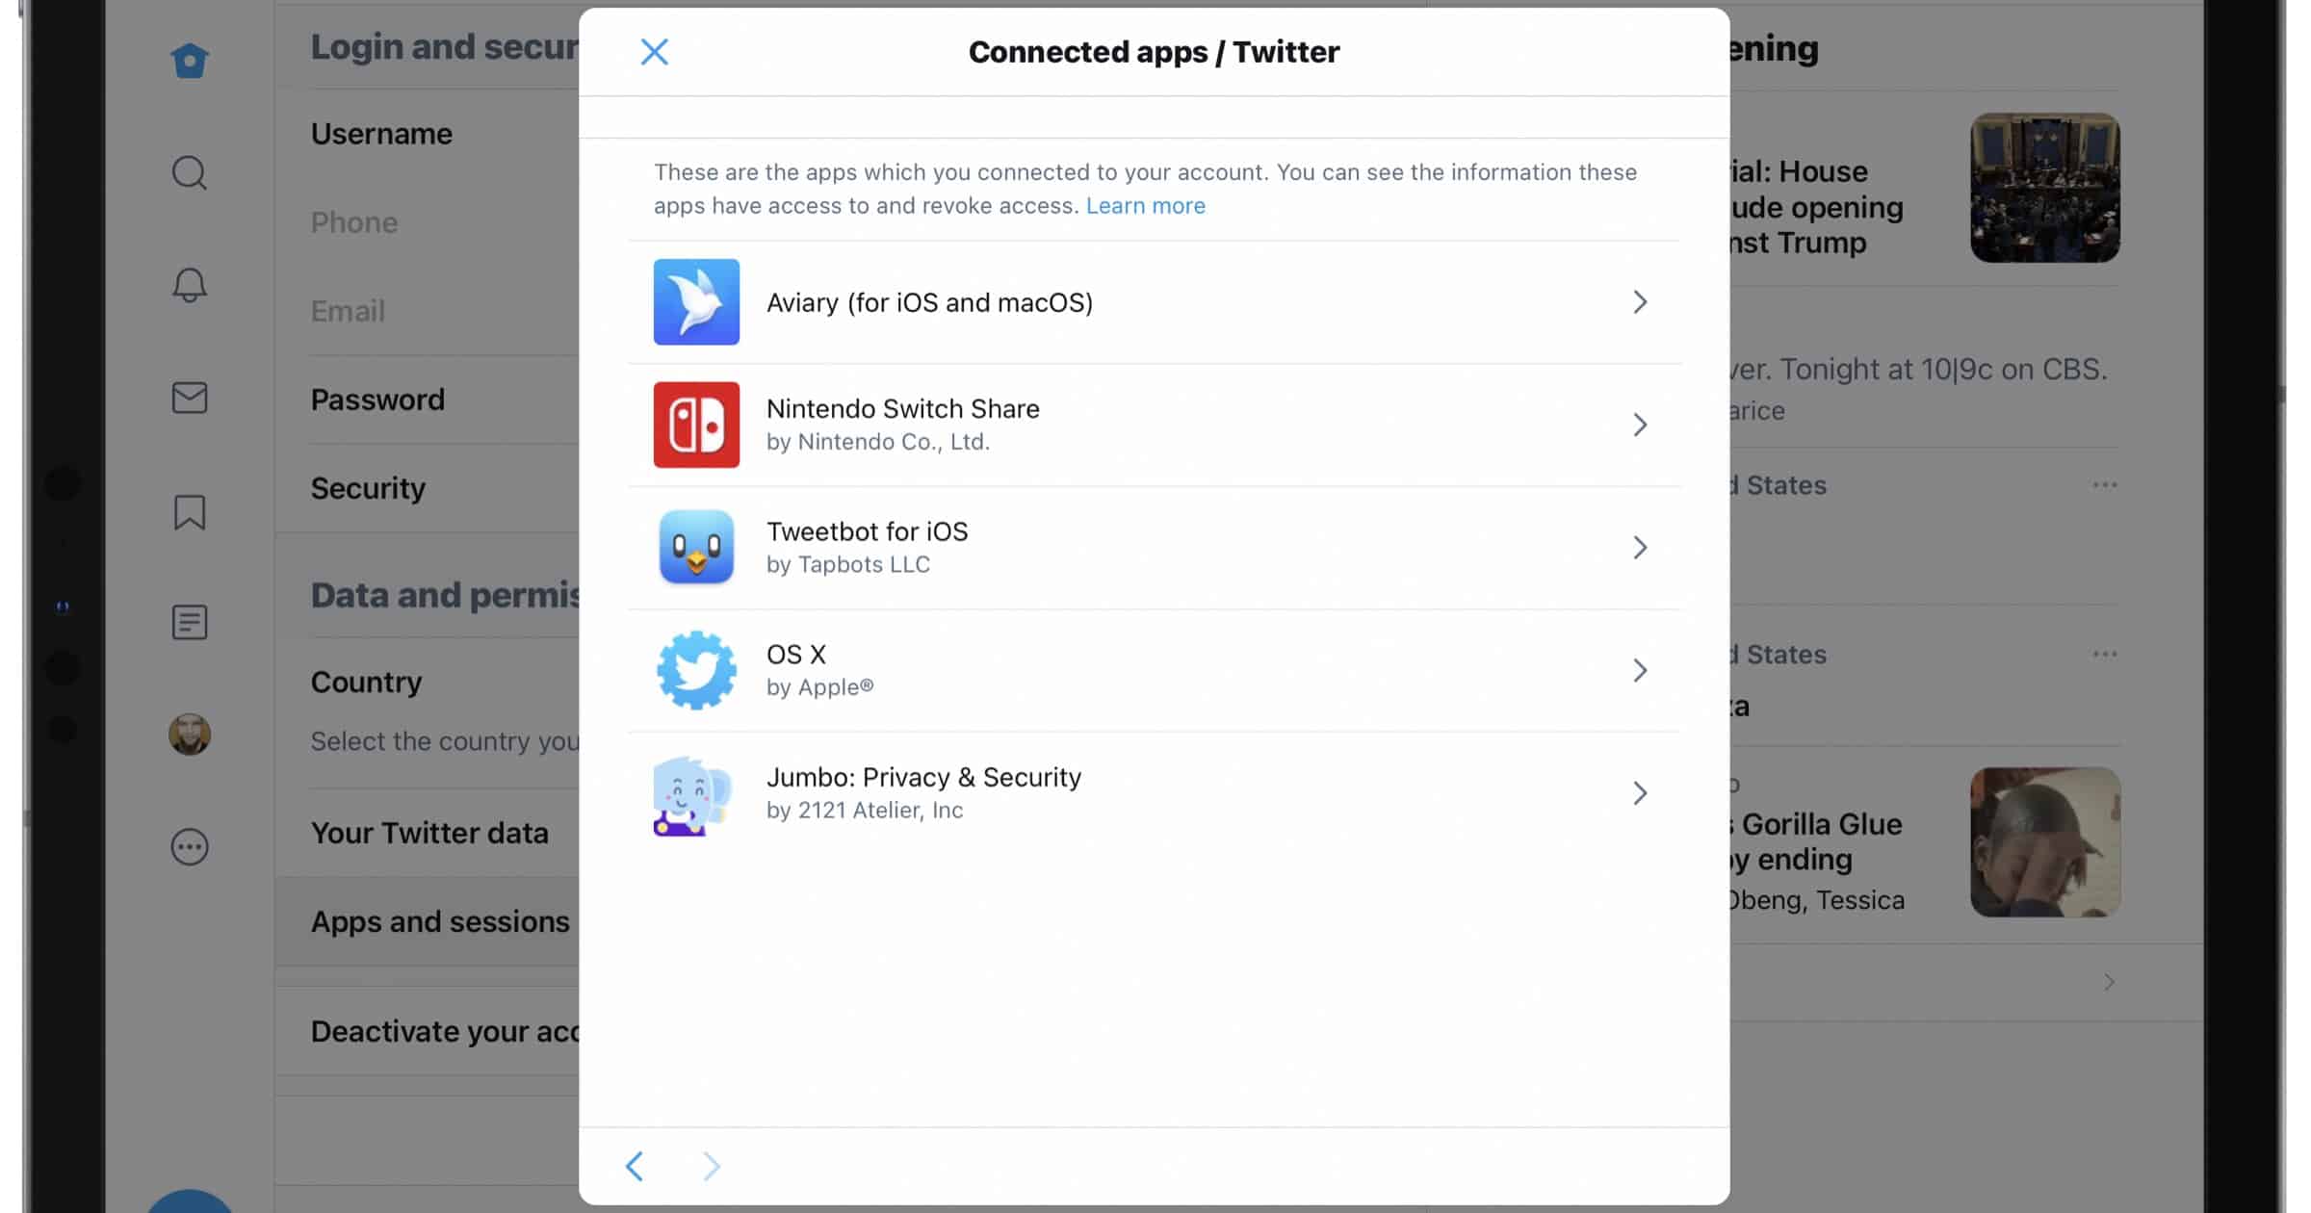Image resolution: width=2311 pixels, height=1213 pixels.
Task: Open the Gorilla Glue story thumbnail
Action: click(2044, 842)
